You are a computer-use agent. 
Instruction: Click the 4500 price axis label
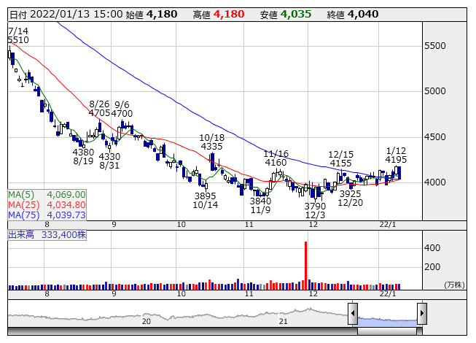pyautogui.click(x=435, y=137)
